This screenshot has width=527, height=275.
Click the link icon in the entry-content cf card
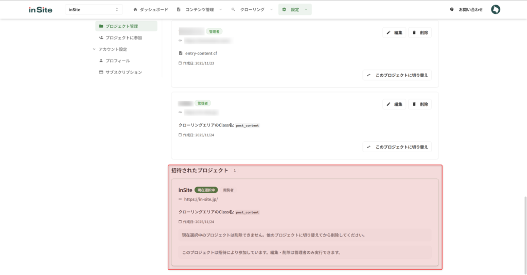point(180,41)
